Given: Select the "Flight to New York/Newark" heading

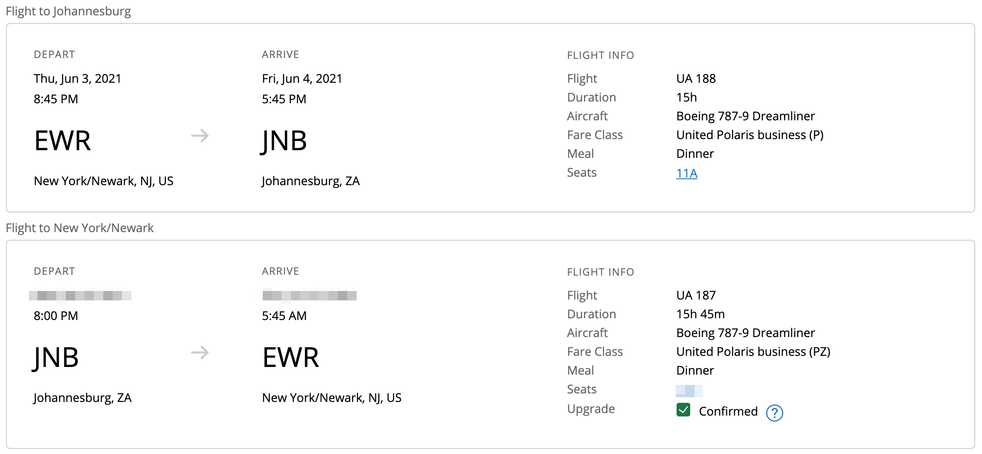Looking at the screenshot, I should point(80,228).
